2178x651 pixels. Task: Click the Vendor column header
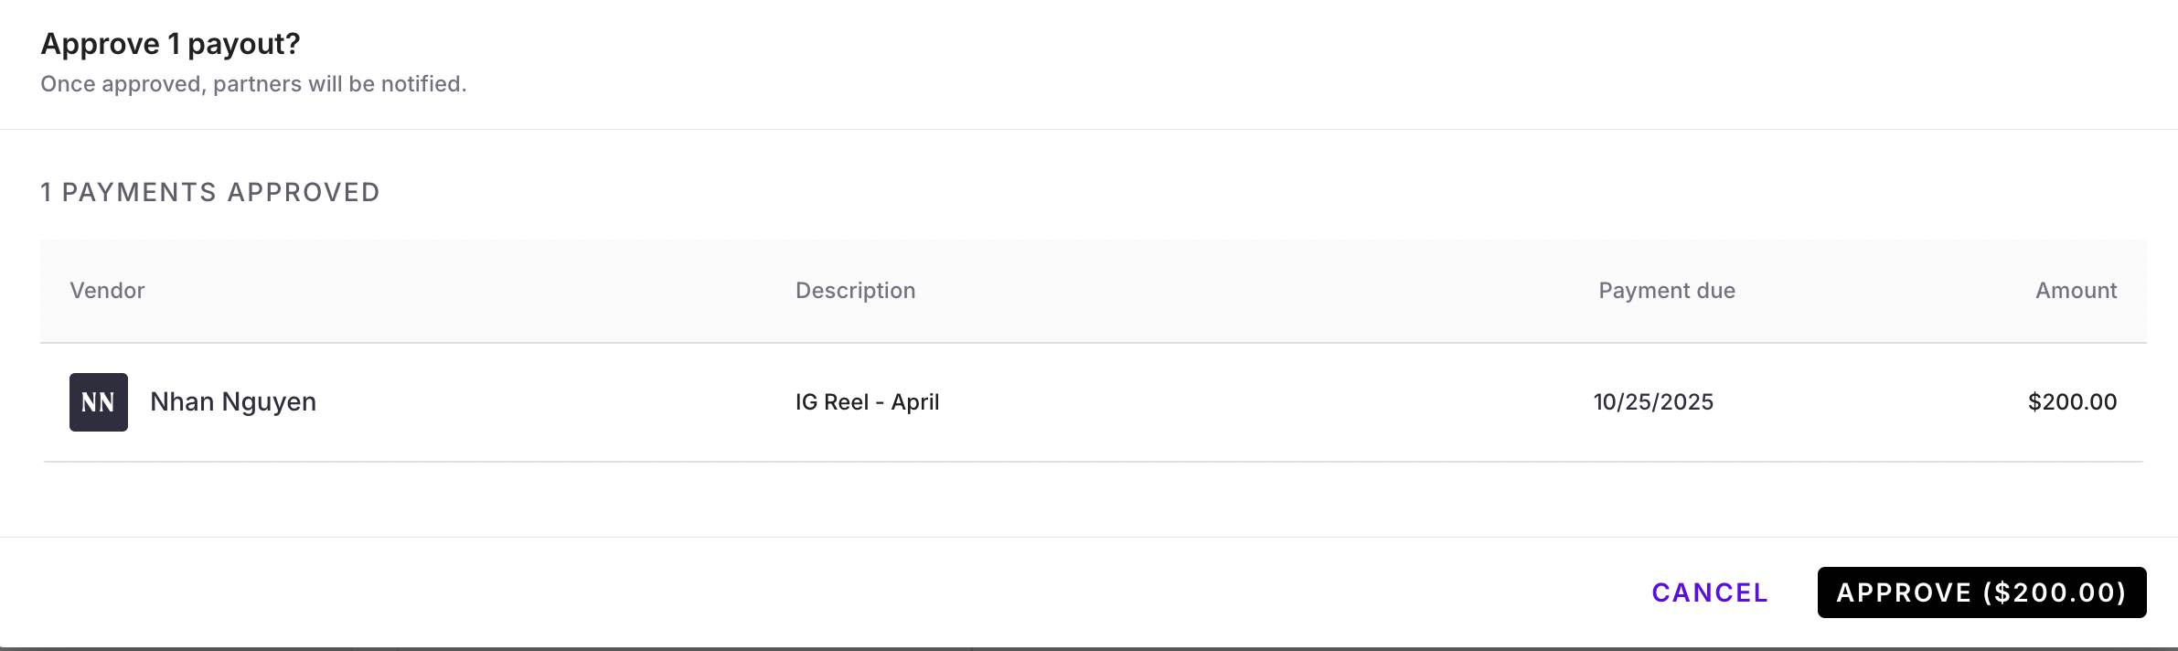(x=107, y=291)
